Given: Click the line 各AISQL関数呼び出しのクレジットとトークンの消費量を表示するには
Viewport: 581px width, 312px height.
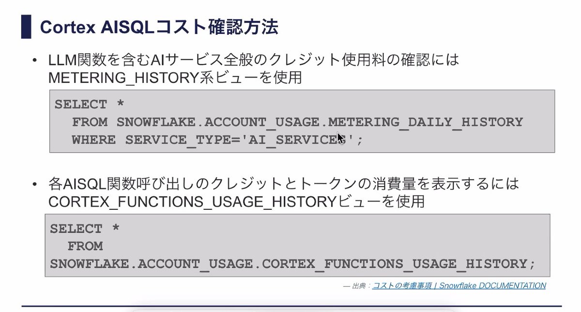Looking at the screenshot, I should tap(284, 184).
